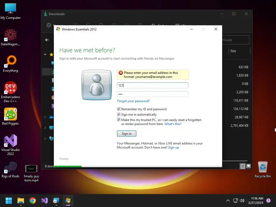Open the notification badge in the taskbar
Viewport: 276px width, 207px height.
point(268,200)
